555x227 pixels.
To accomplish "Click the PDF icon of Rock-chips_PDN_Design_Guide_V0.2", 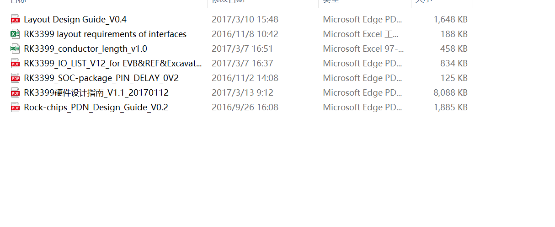I will pyautogui.click(x=15, y=107).
